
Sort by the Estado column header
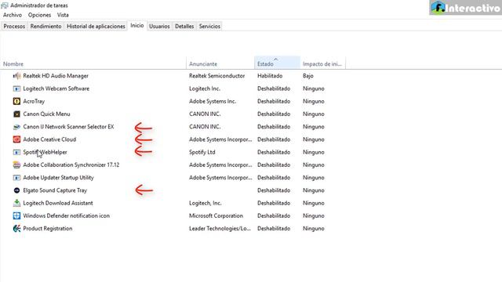pos(277,63)
